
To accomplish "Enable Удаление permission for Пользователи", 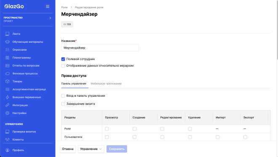I will click(x=190, y=137).
